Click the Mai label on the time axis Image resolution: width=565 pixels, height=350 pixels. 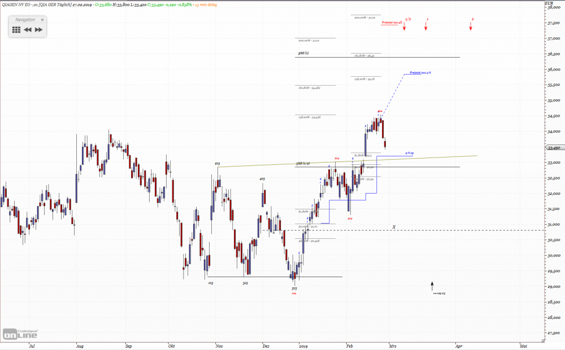523,346
